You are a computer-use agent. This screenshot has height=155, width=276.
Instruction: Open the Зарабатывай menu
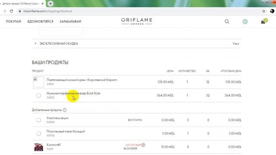click(x=70, y=22)
